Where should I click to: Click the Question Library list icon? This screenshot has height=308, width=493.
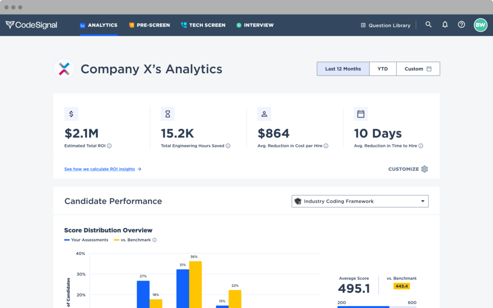tap(363, 25)
